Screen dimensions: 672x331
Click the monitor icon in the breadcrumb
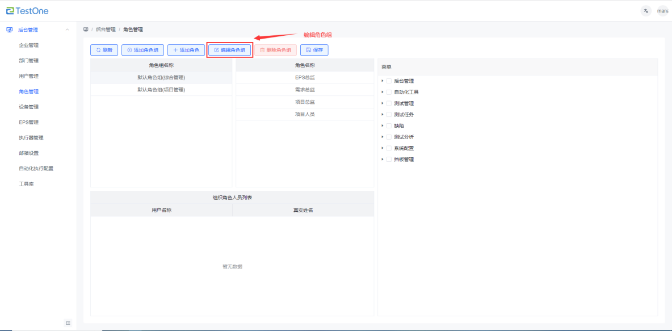tap(86, 30)
